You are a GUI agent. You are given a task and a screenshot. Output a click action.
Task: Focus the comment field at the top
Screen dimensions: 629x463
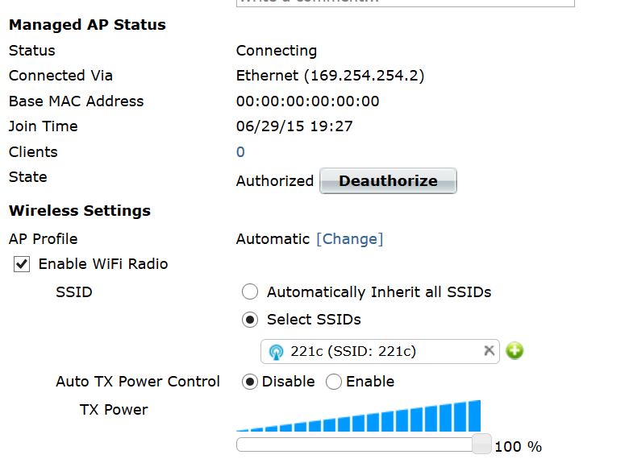coord(405,2)
